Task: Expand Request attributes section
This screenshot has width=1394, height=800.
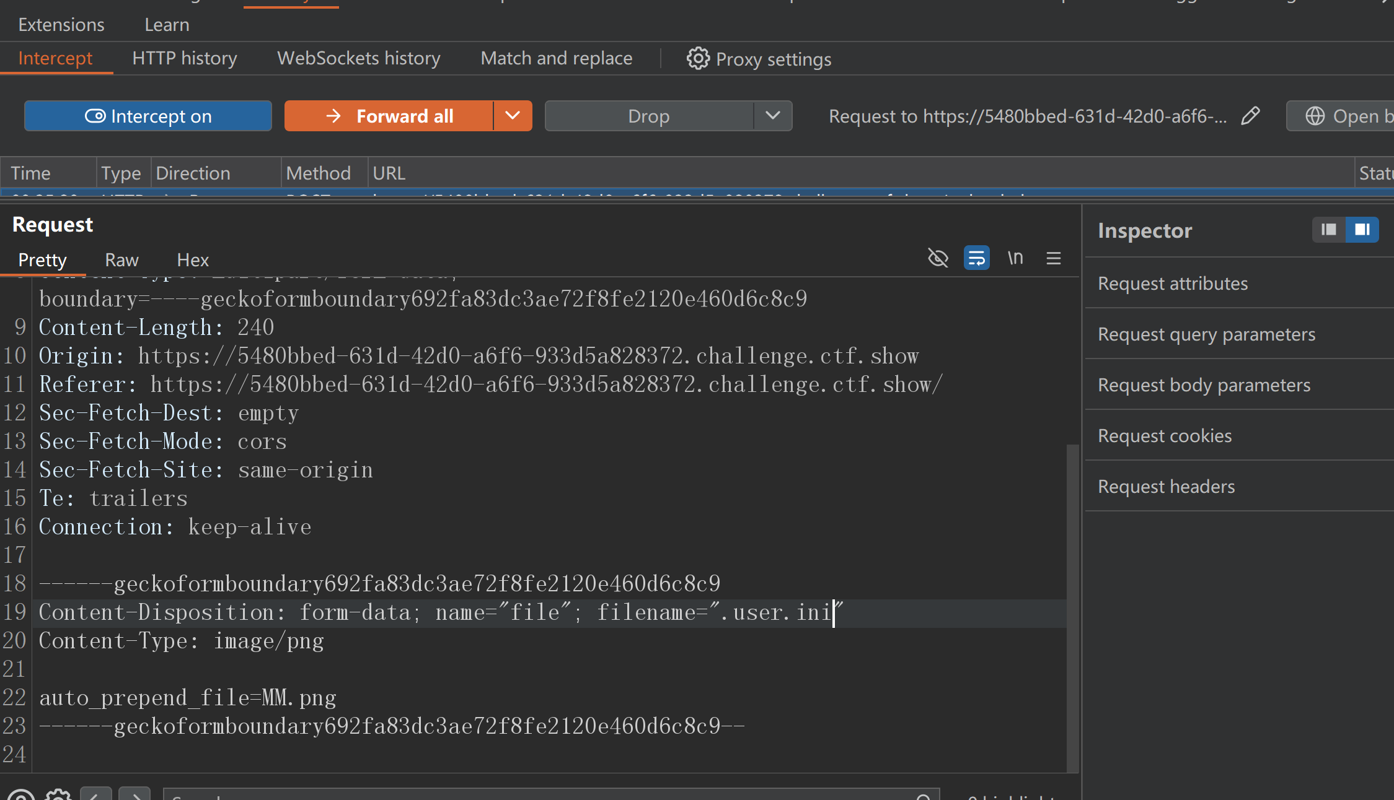Action: (x=1239, y=284)
